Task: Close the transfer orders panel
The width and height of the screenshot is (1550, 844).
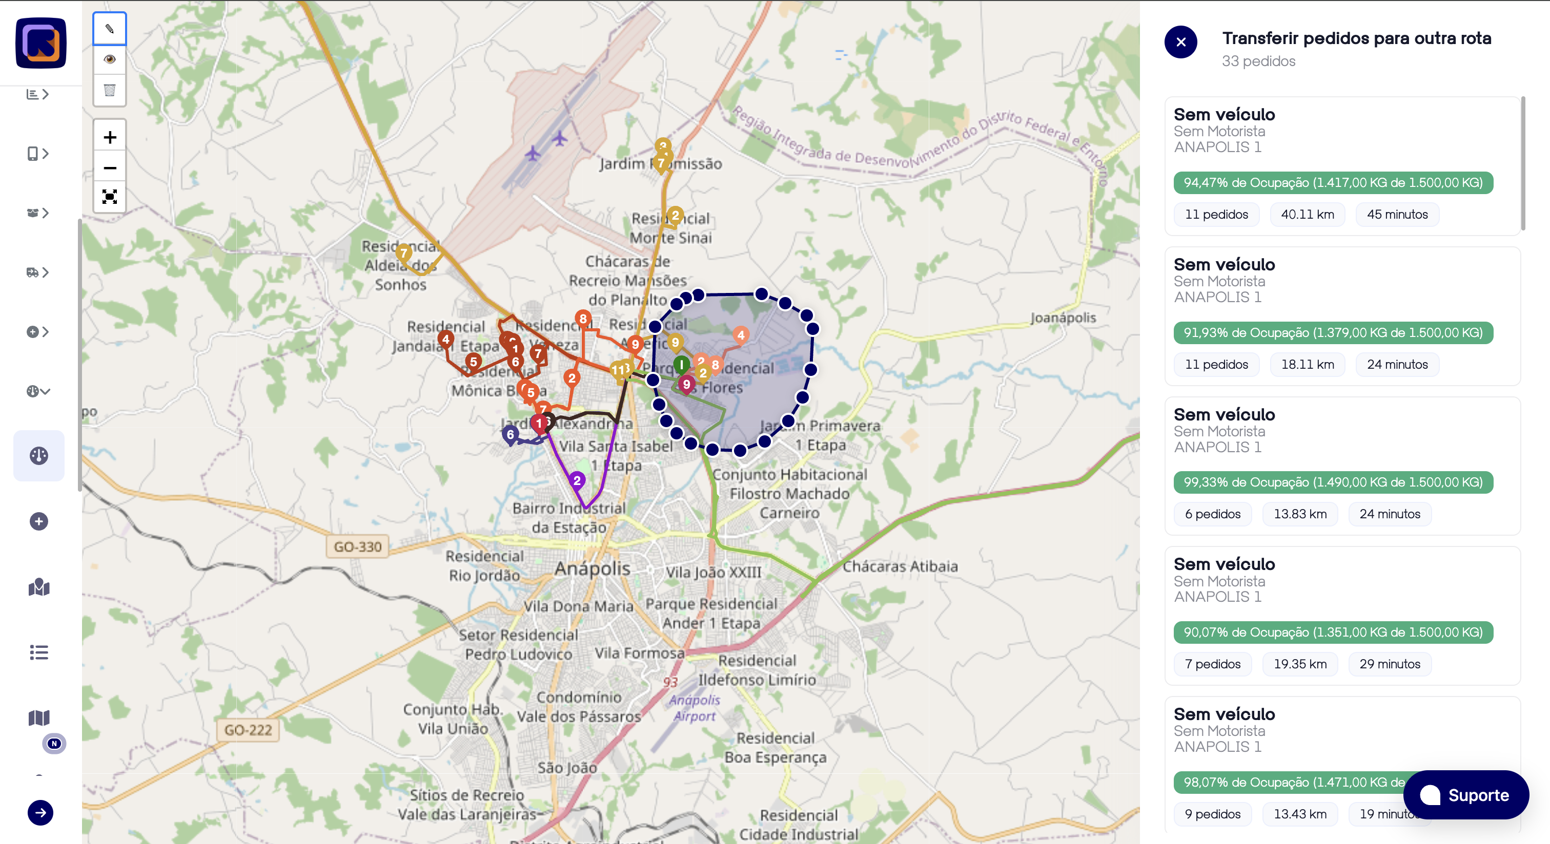Action: [1180, 42]
